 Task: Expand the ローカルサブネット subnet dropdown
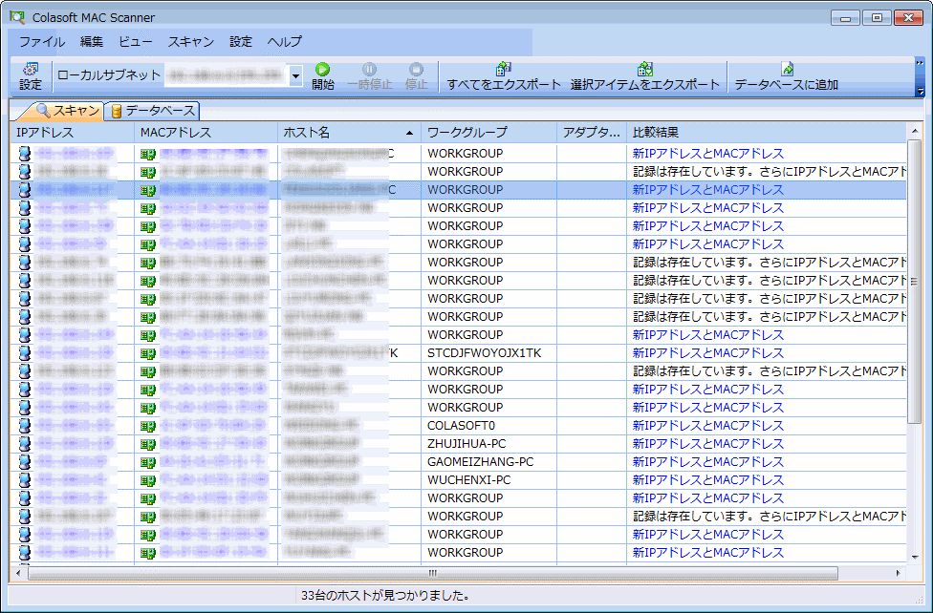295,75
